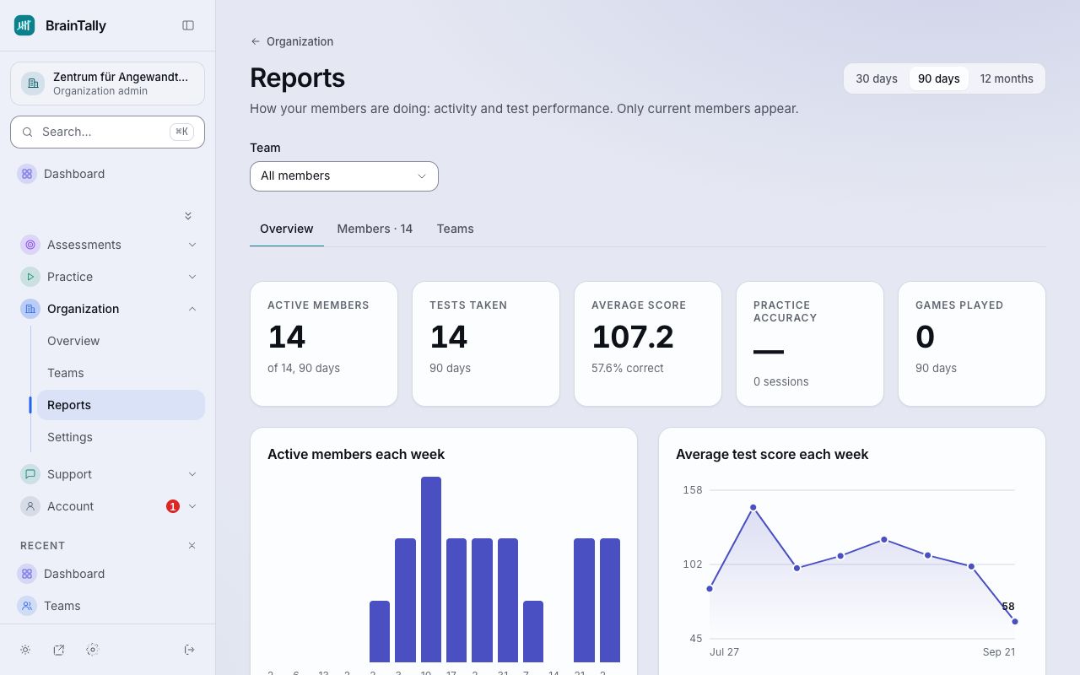
Task: Click the sign-out icon at sidebar bottom
Action: tap(189, 650)
